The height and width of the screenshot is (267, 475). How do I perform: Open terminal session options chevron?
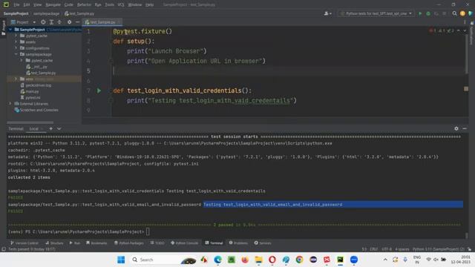pyautogui.click(x=59, y=128)
